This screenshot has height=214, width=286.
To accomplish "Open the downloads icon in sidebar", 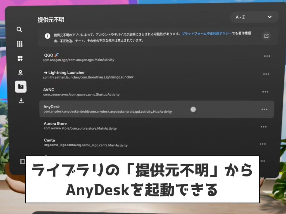I will 21,101.
